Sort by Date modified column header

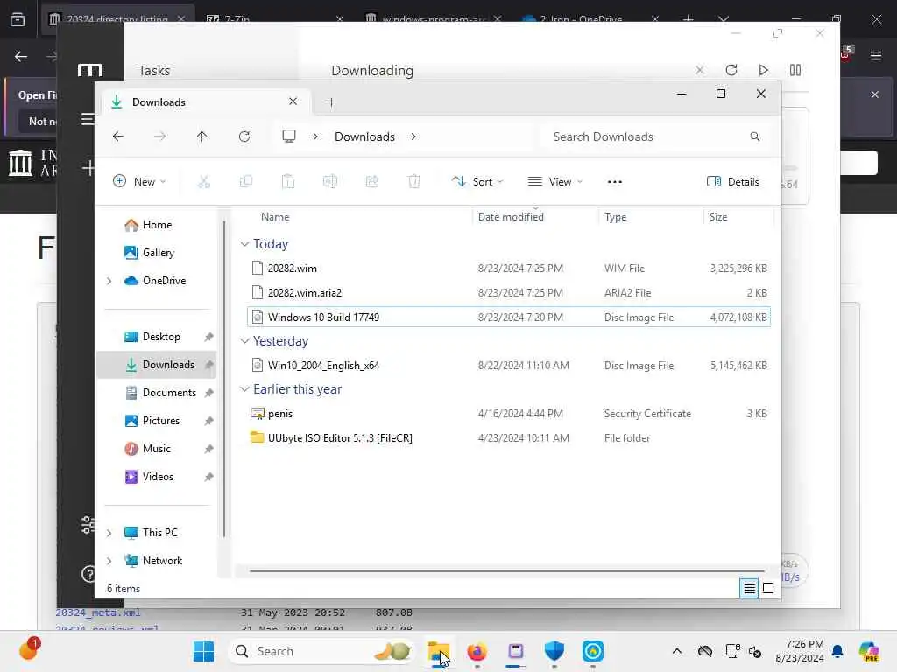[511, 217]
